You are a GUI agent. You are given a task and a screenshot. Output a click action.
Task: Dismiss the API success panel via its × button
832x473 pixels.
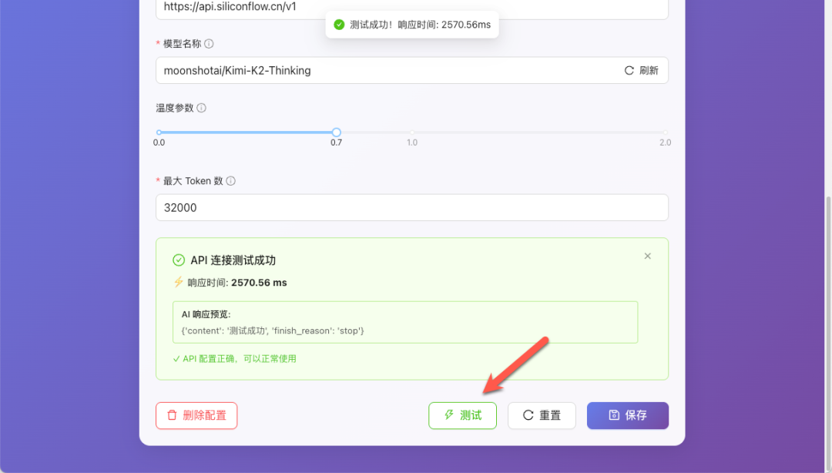click(x=648, y=256)
